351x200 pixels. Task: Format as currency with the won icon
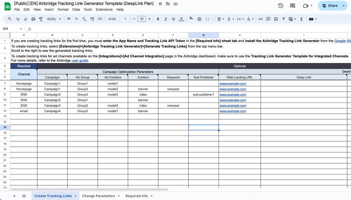(x=69, y=19)
